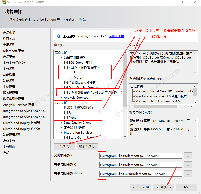
Task: Check Python under 机器学习服务器(独立)
Action: click(66, 118)
